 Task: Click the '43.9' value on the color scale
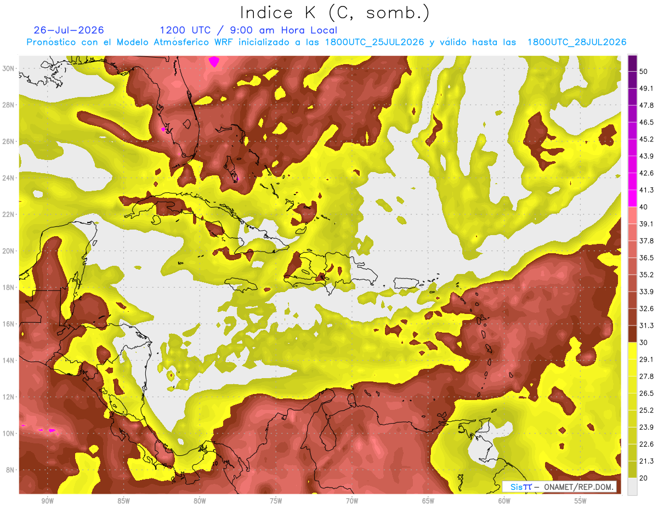pyautogui.click(x=646, y=156)
